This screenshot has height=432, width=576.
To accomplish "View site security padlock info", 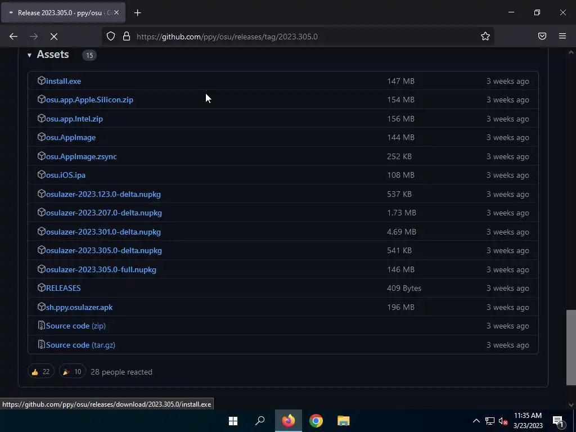I will [127, 36].
